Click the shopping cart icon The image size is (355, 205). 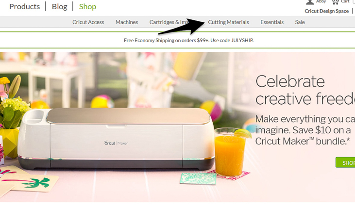335,2
